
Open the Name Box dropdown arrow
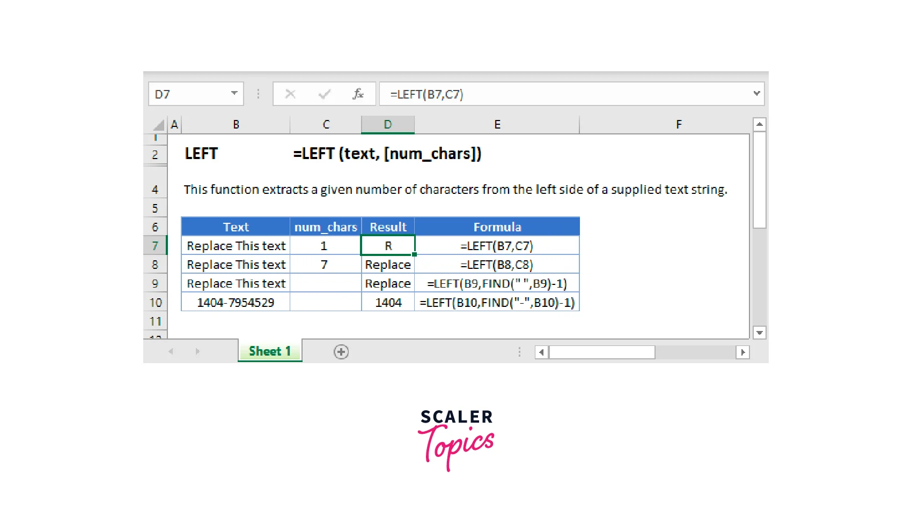234,94
